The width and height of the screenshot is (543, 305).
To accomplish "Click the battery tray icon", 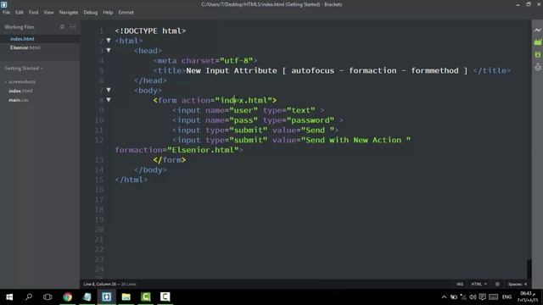I will [454, 297].
